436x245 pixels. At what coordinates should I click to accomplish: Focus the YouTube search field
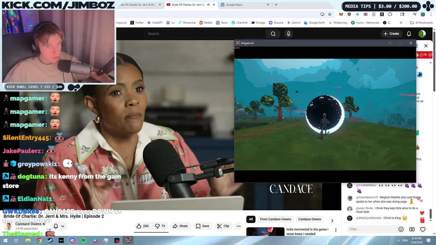pyautogui.click(x=205, y=34)
